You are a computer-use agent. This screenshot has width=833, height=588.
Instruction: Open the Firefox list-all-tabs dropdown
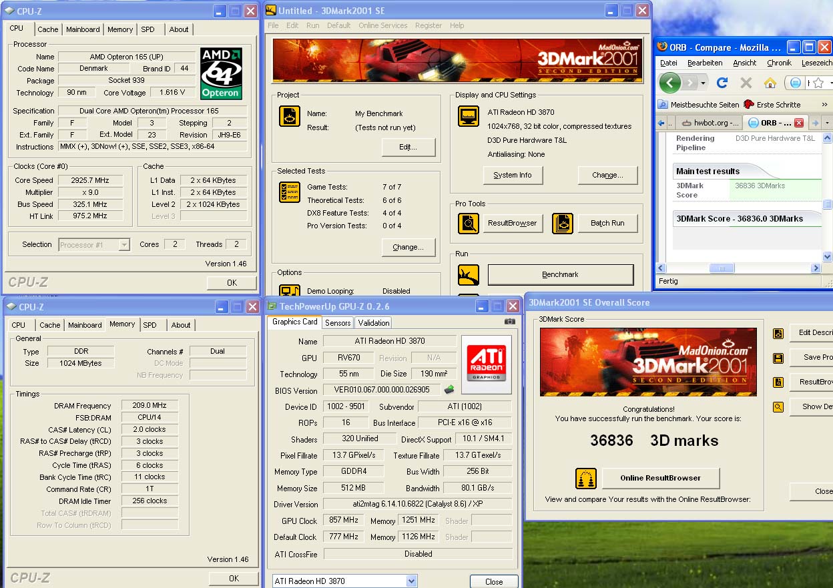coord(827,123)
